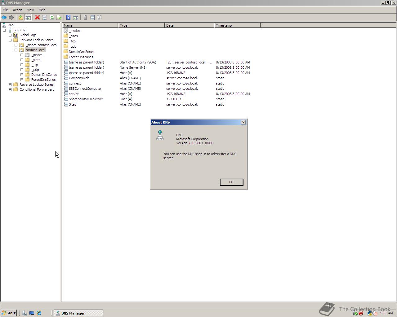Image resolution: width=397 pixels, height=317 pixels.
Task: Click the New Record list toolbar icon
Action: pyautogui.click(x=92, y=18)
